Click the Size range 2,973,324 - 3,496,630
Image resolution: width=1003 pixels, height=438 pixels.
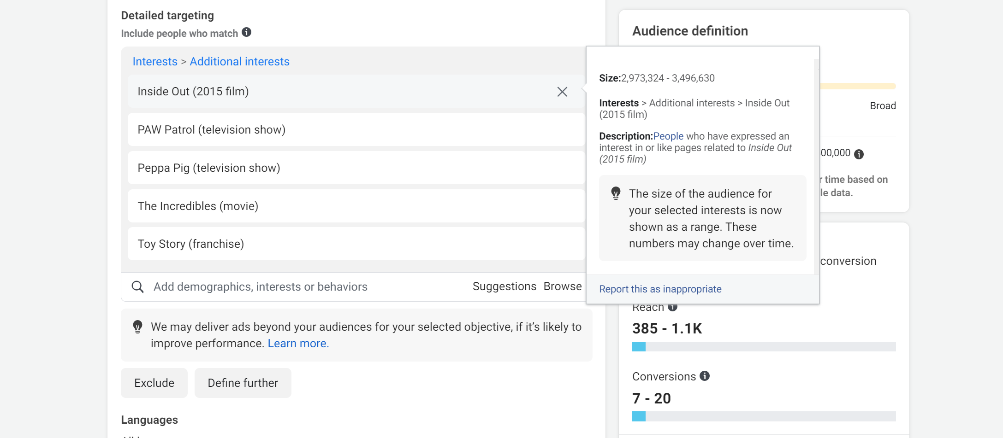(x=668, y=78)
